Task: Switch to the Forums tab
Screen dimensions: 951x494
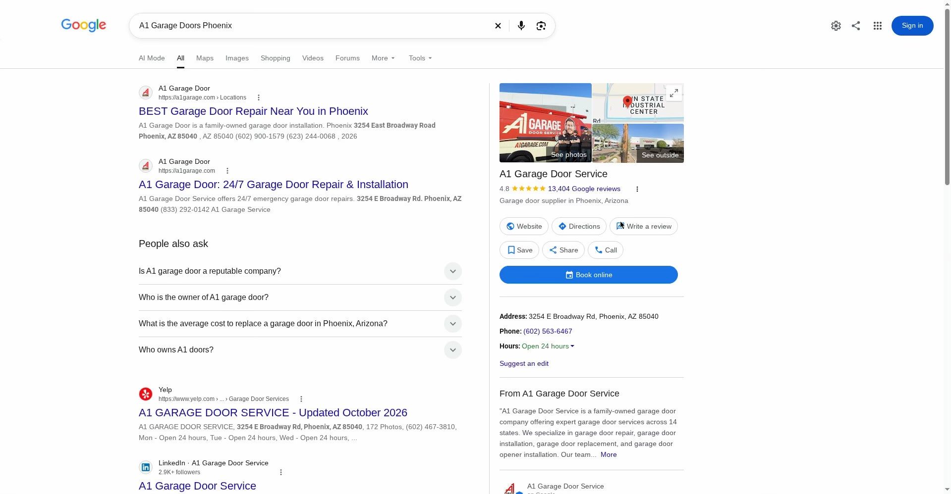Action: [347, 58]
